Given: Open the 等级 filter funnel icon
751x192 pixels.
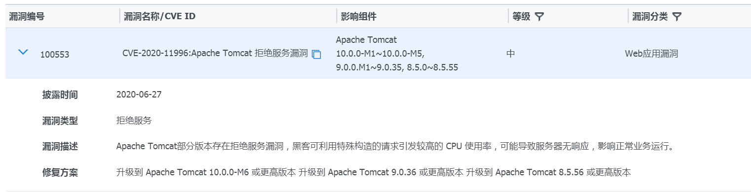Looking at the screenshot, I should coord(539,17).
